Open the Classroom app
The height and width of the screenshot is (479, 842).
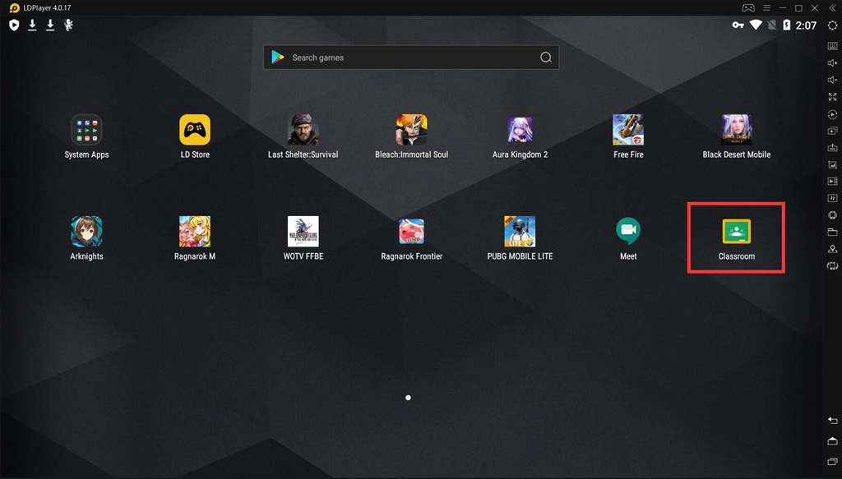(x=736, y=232)
